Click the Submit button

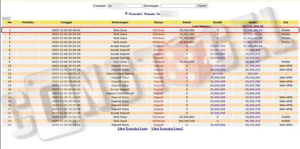pyautogui.click(x=202, y=6)
